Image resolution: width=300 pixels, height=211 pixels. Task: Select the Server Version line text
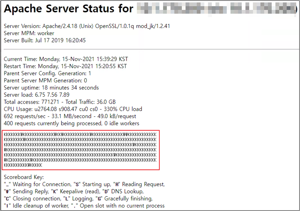click(x=87, y=26)
